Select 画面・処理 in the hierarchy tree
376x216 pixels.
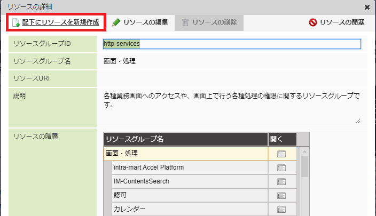pos(186,154)
